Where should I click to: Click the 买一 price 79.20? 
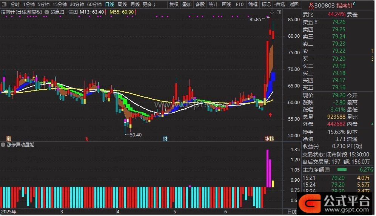tap(339, 59)
